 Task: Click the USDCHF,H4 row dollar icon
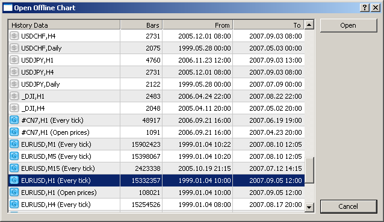click(14, 36)
